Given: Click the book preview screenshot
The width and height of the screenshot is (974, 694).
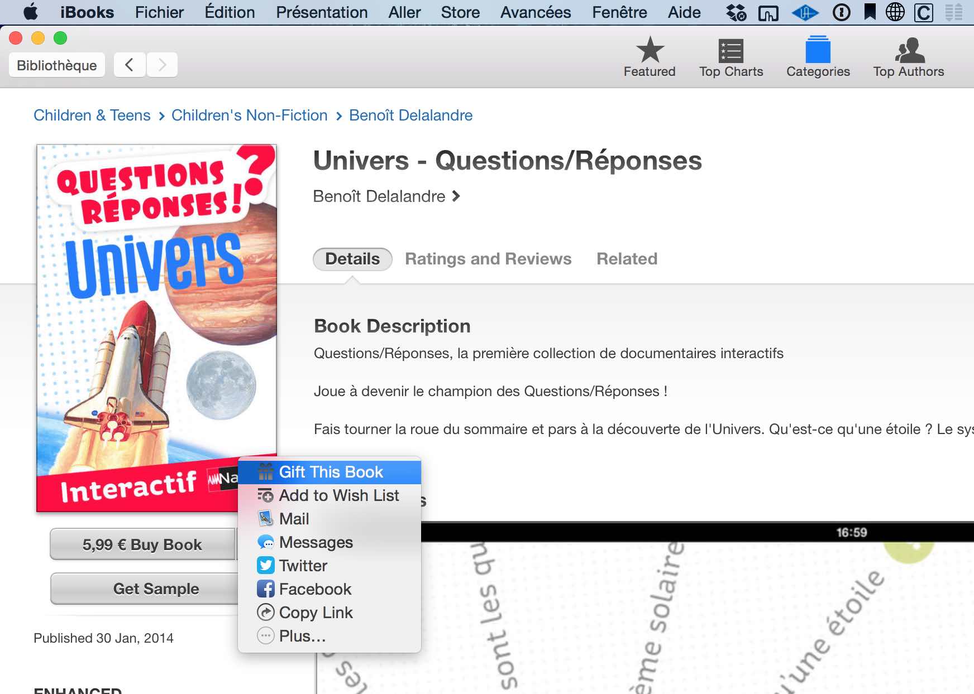Looking at the screenshot, I should tap(645, 608).
